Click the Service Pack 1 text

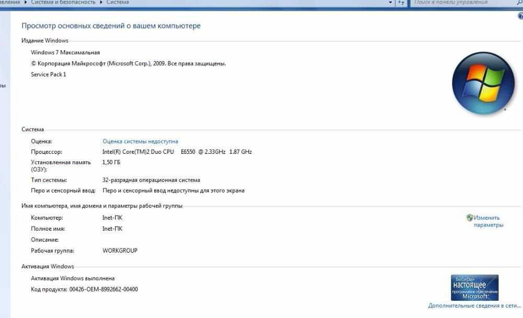point(48,74)
